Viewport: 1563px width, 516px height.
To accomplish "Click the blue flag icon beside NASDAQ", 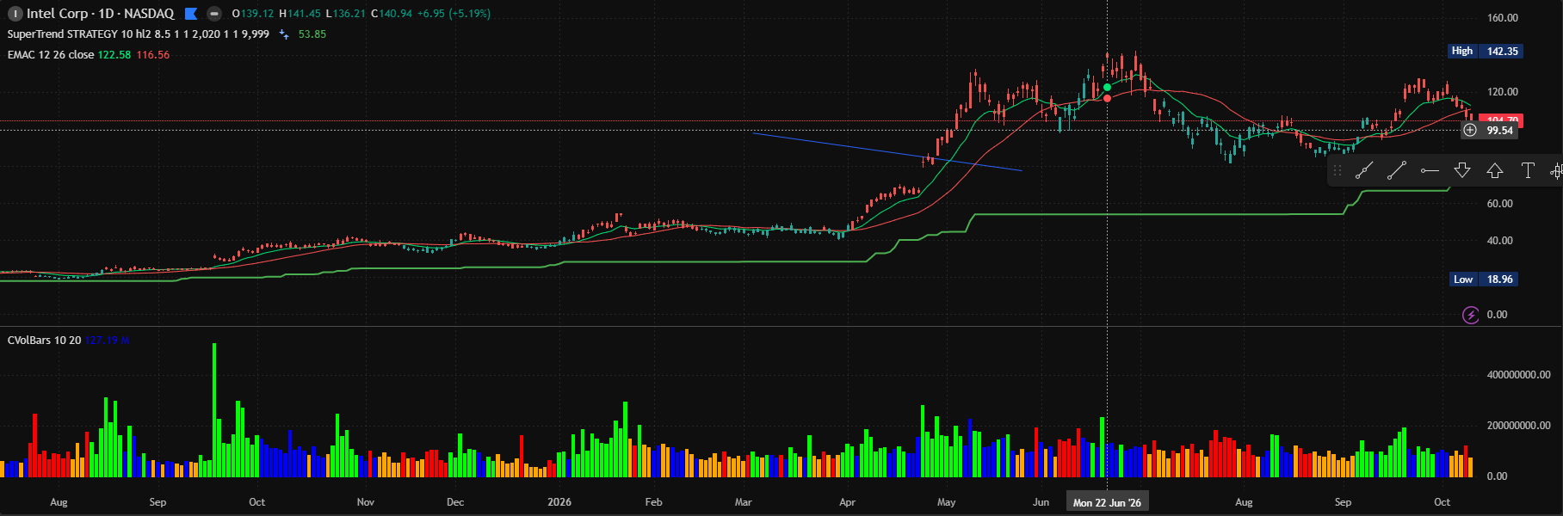I will 191,14.
